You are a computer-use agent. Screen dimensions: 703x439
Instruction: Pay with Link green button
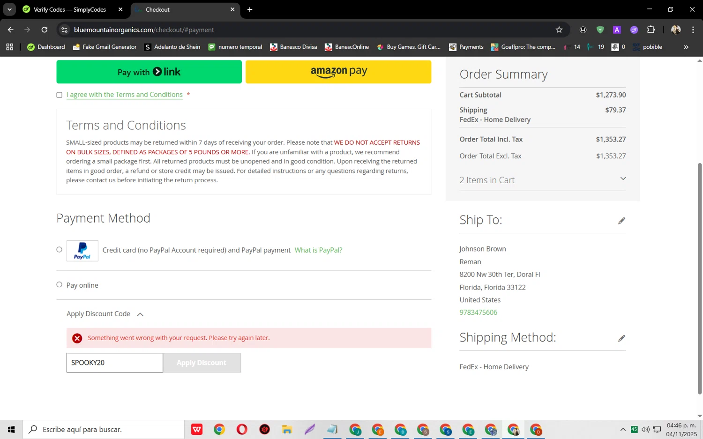149,72
